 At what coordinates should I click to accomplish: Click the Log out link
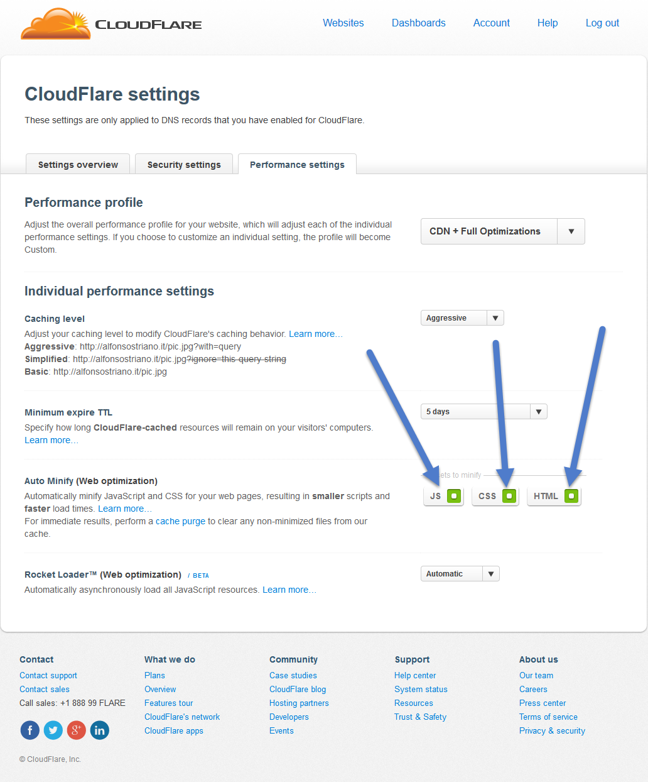coord(602,23)
